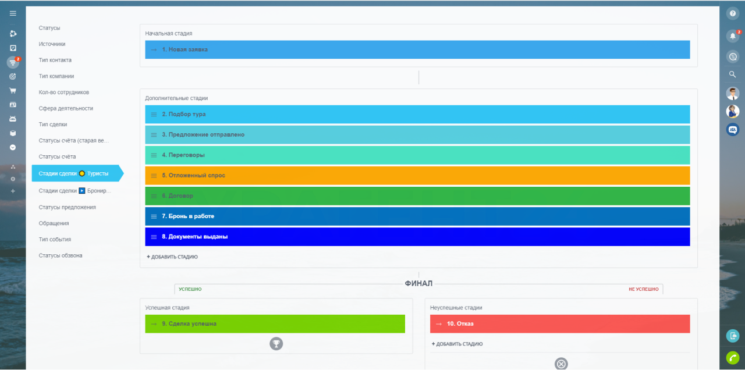Expand more items chevron in left sidebar

pos(13,147)
